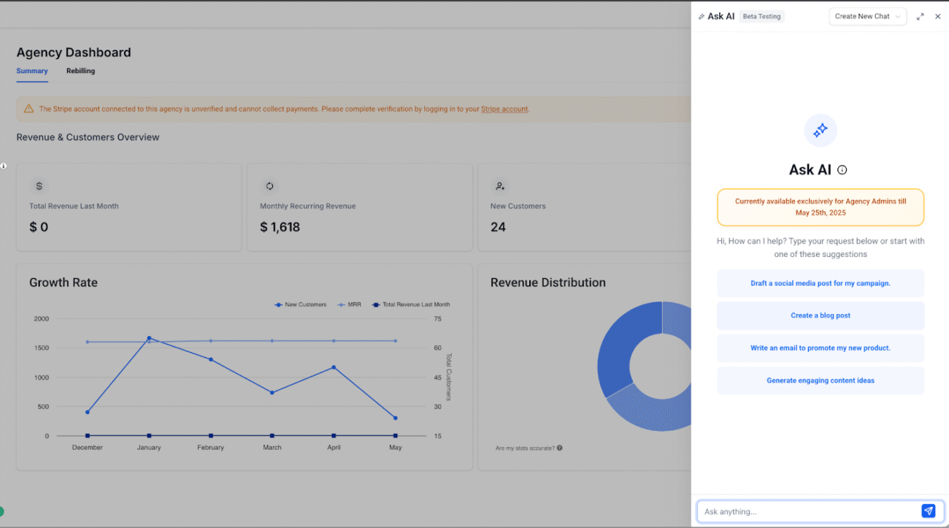Image resolution: width=949 pixels, height=528 pixels.
Task: Select the Summary tab
Action: click(x=32, y=71)
